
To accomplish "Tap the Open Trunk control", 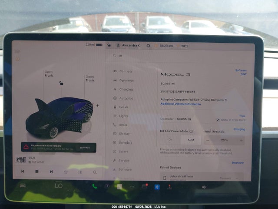I will pos(90,78).
